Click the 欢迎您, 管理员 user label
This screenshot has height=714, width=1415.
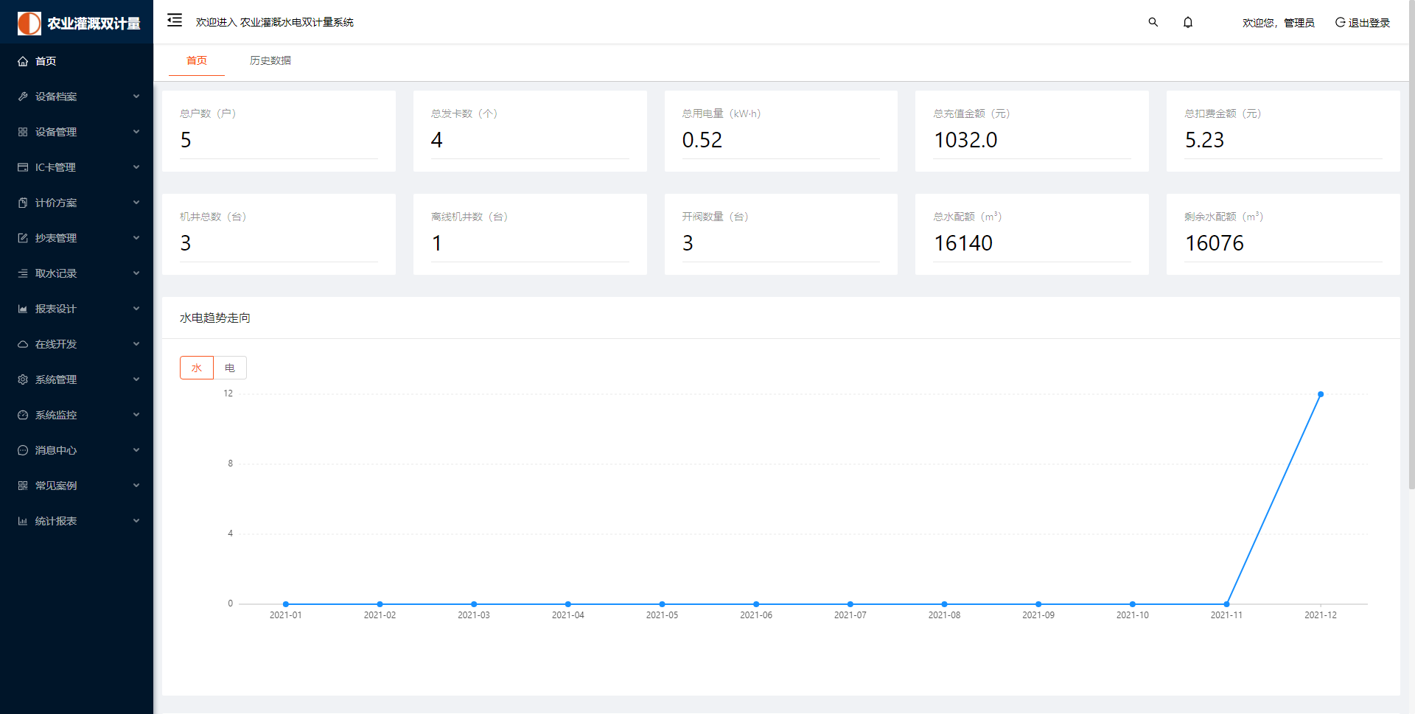[x=1278, y=23]
